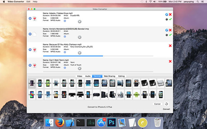Select the green Android robot preset

[x=137, y=95]
